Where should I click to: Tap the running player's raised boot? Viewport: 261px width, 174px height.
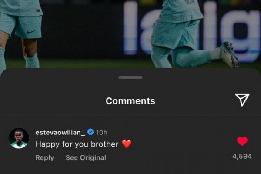pyautogui.click(x=229, y=54)
